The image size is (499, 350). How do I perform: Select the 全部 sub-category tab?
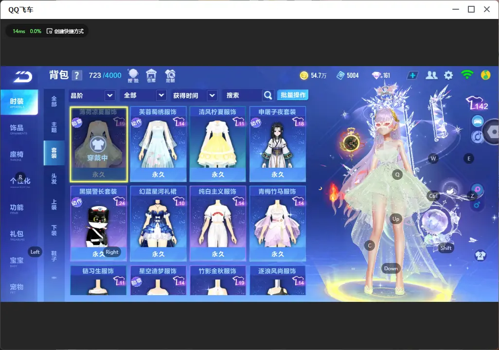pyautogui.click(x=54, y=101)
